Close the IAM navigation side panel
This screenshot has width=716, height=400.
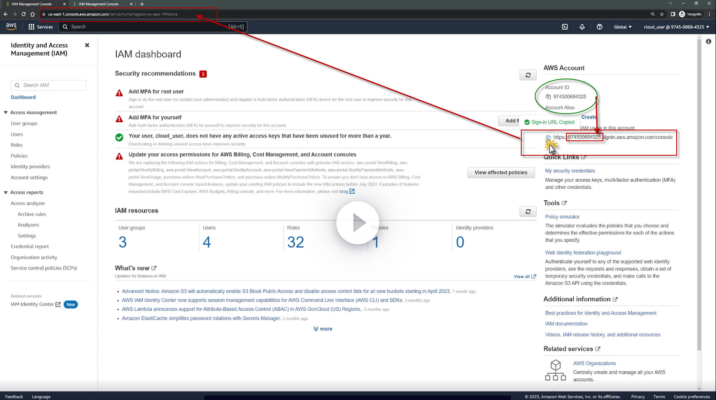click(87, 45)
